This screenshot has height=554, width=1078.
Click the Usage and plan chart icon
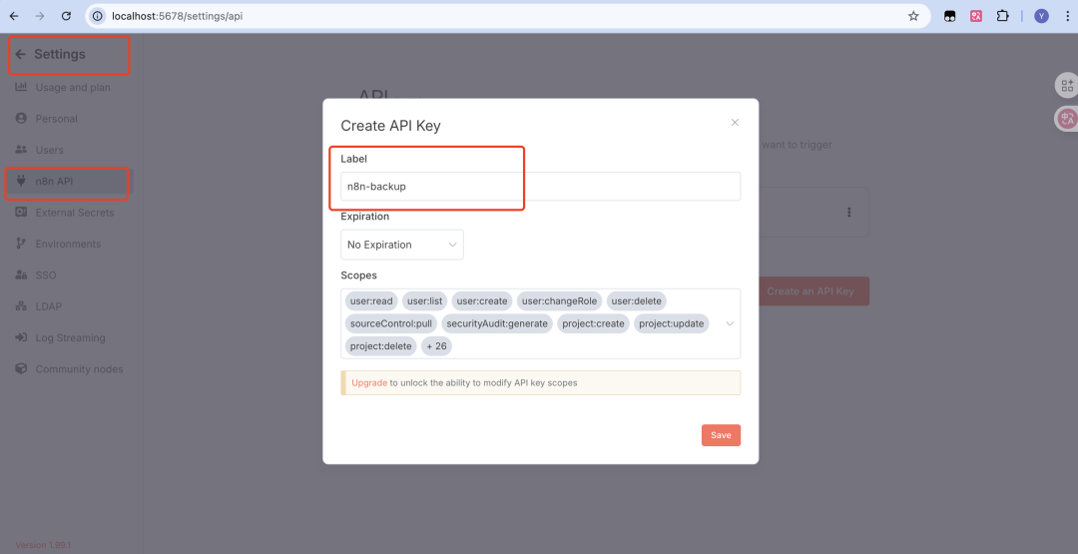(x=21, y=87)
